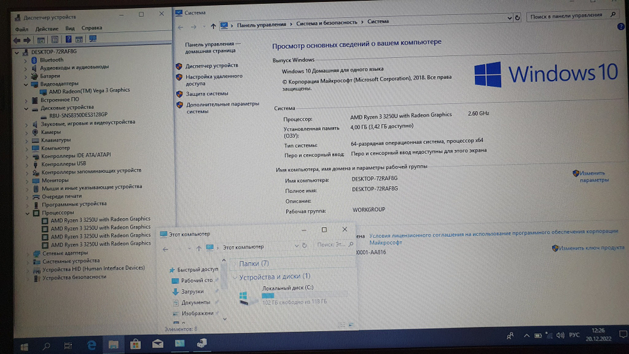Click refresh in Этот компьютер address bar

pyautogui.click(x=304, y=245)
